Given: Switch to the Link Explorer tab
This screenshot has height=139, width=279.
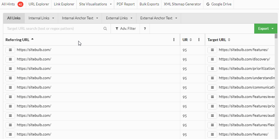Looking at the screenshot, I should (x=64, y=4).
